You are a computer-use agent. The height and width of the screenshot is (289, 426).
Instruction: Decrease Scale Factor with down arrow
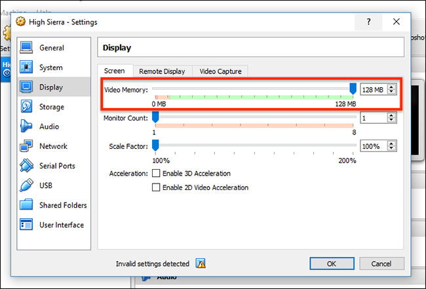pos(391,148)
